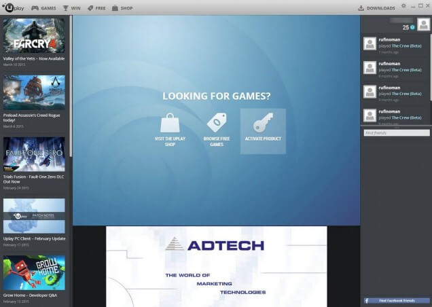Click the ADTECH advertisement banner

point(217,266)
